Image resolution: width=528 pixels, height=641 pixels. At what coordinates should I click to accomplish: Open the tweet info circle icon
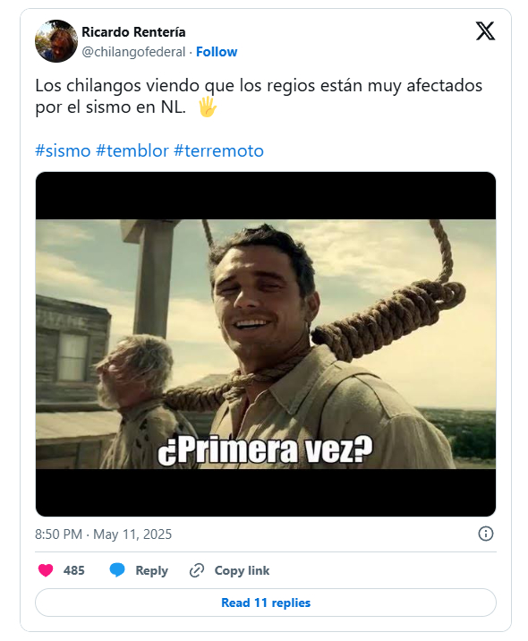pos(486,534)
